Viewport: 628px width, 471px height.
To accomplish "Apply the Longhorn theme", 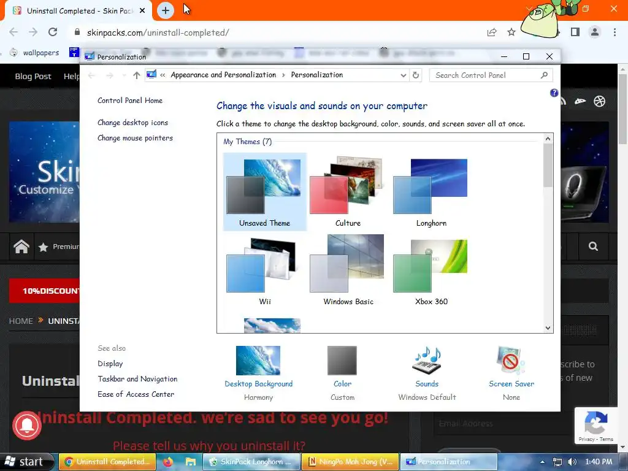I will tap(431, 191).
